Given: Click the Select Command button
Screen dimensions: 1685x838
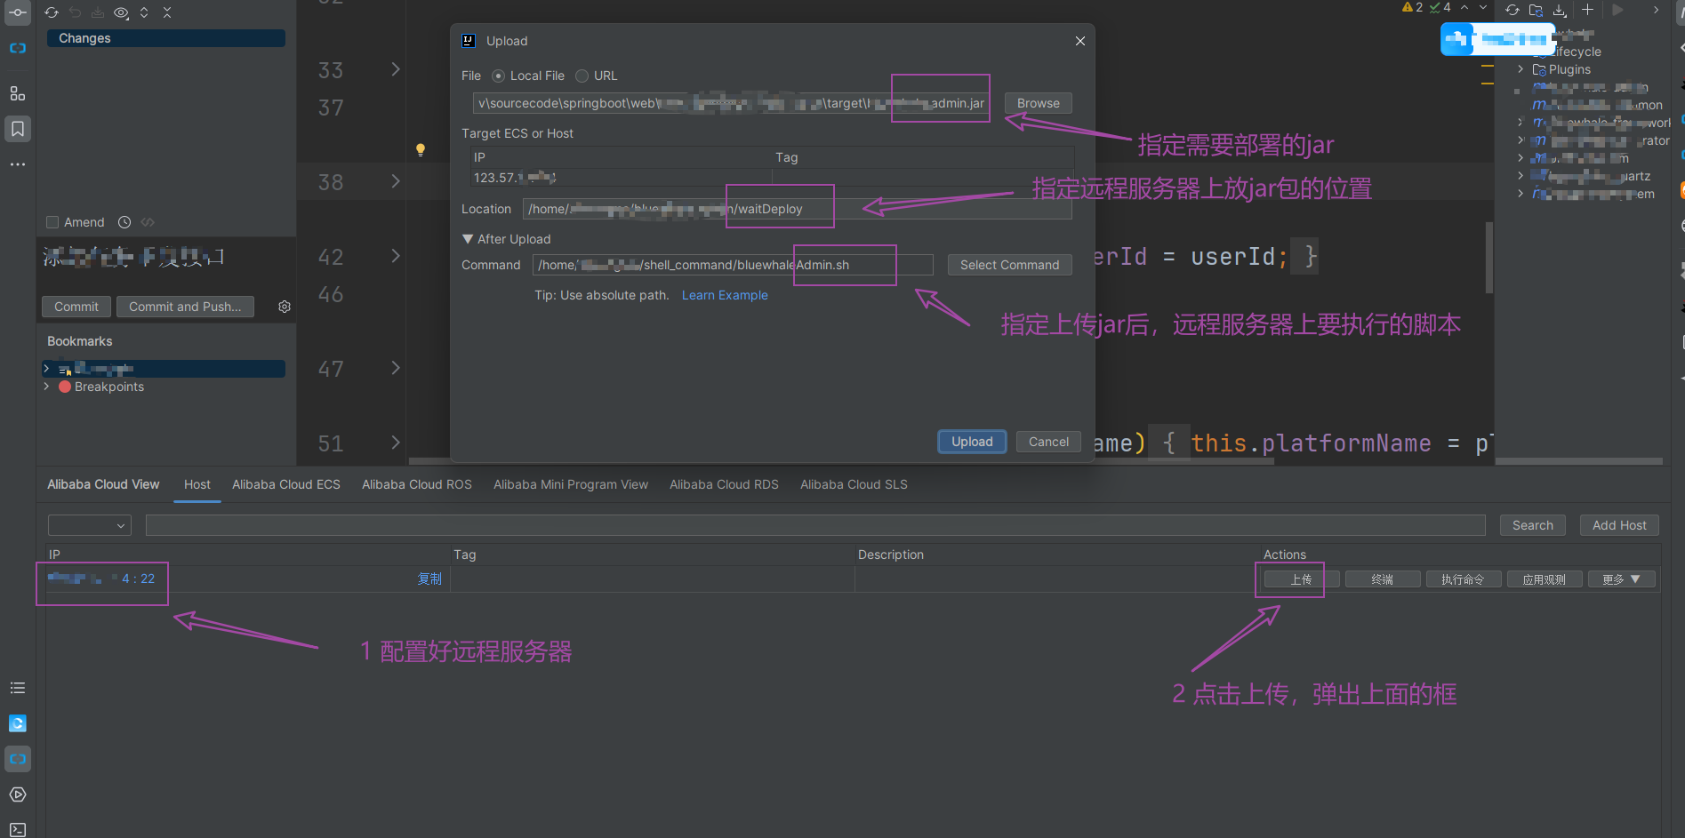Looking at the screenshot, I should click(x=1009, y=265).
